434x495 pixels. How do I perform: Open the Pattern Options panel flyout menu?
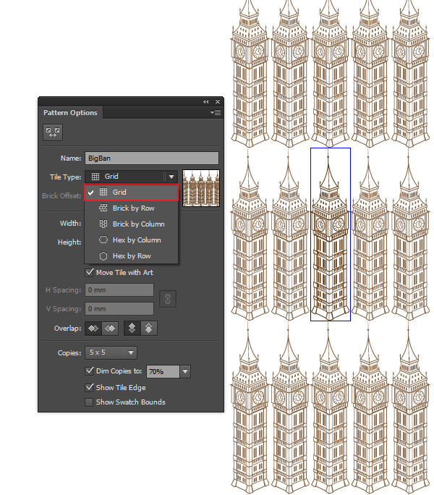216,112
